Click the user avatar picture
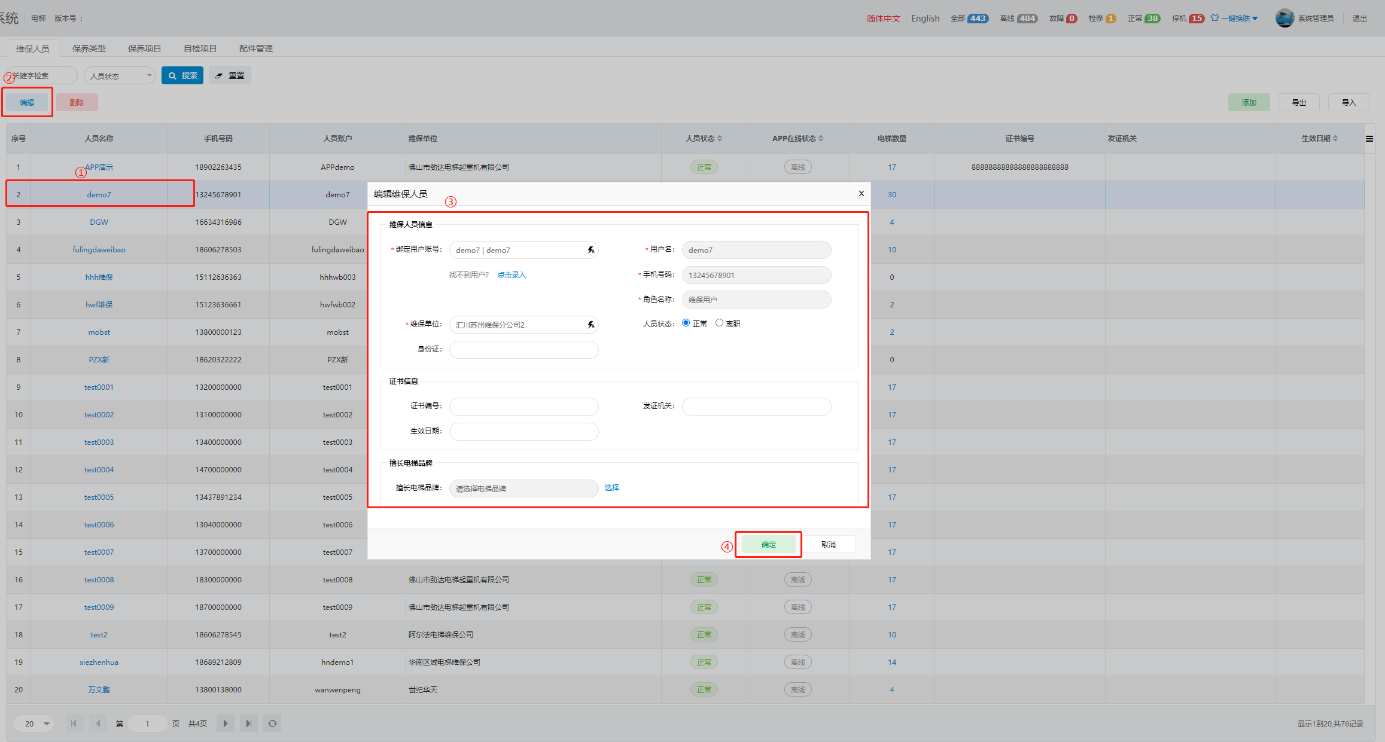 point(1284,18)
